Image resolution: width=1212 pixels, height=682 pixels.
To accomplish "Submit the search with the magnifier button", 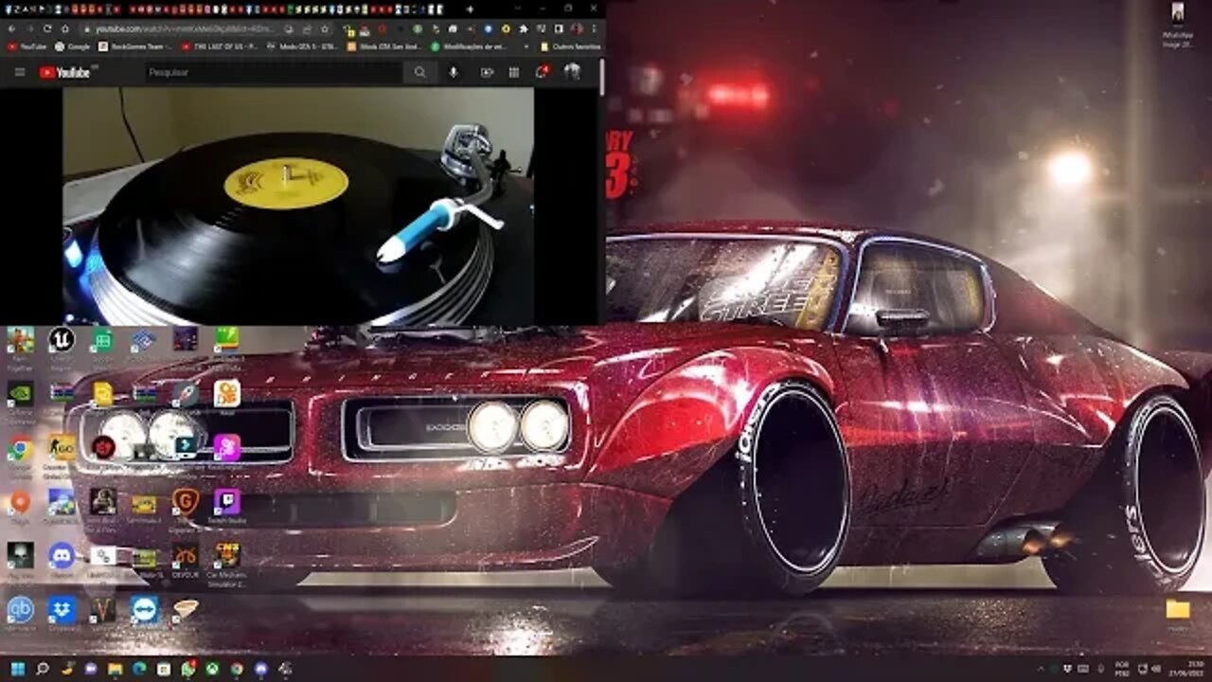I will coord(419,72).
